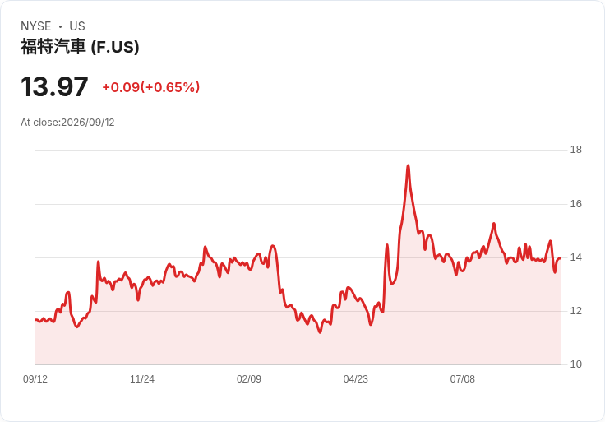The height and width of the screenshot is (422, 605).
Task: Click the US market label
Action: 77,26
